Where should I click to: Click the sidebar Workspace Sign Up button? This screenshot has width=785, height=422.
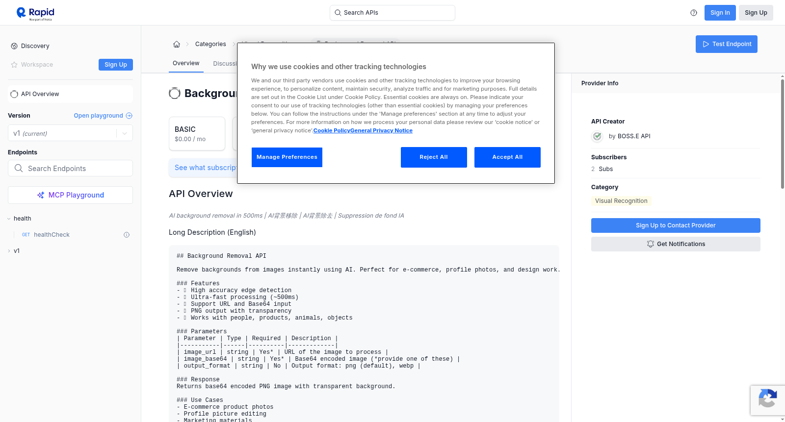pyautogui.click(x=116, y=65)
